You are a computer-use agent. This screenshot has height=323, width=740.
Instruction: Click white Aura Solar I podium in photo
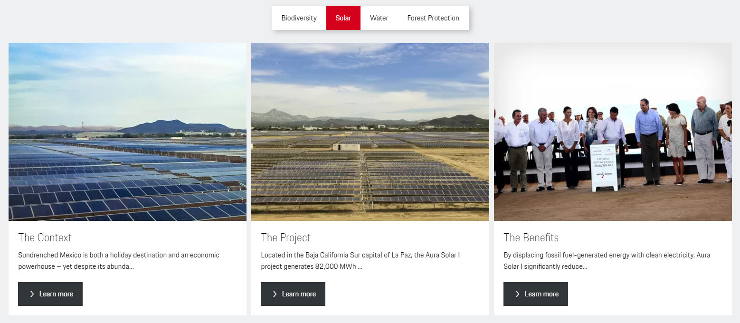tap(604, 165)
